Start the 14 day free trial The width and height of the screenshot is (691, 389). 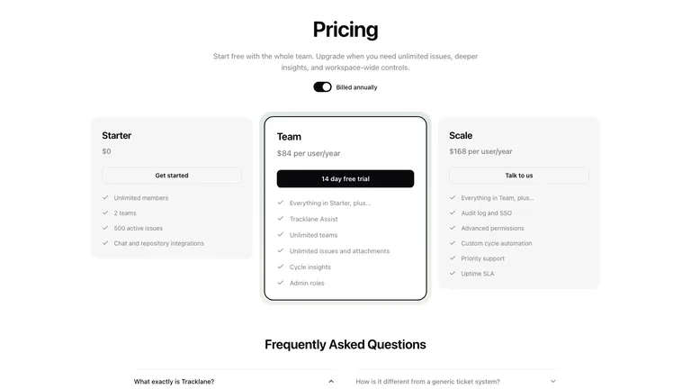pos(345,178)
